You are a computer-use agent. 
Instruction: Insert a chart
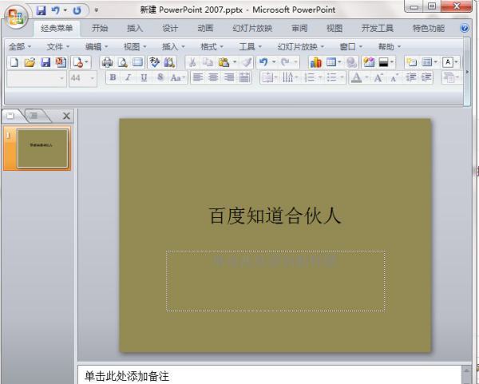315,62
